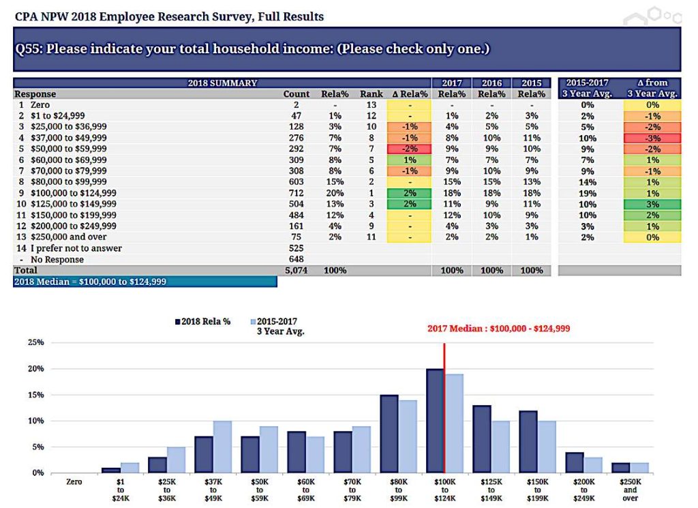
Task: Click the red '2017 Median' chart label text
Action: [x=498, y=329]
